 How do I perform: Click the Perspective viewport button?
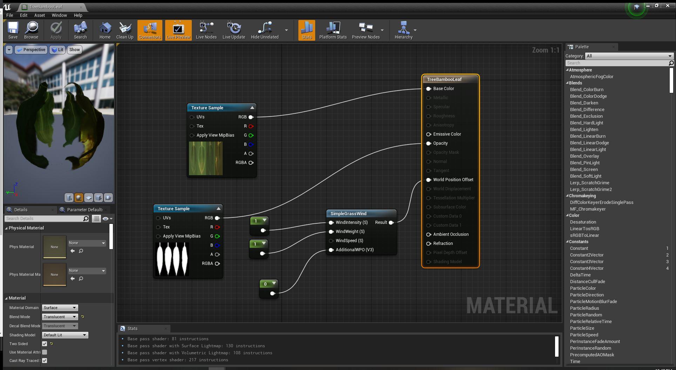[x=31, y=50]
